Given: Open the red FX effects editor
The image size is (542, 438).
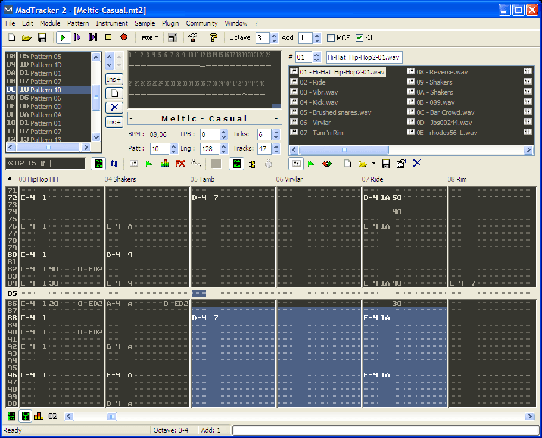Looking at the screenshot, I should (180, 164).
